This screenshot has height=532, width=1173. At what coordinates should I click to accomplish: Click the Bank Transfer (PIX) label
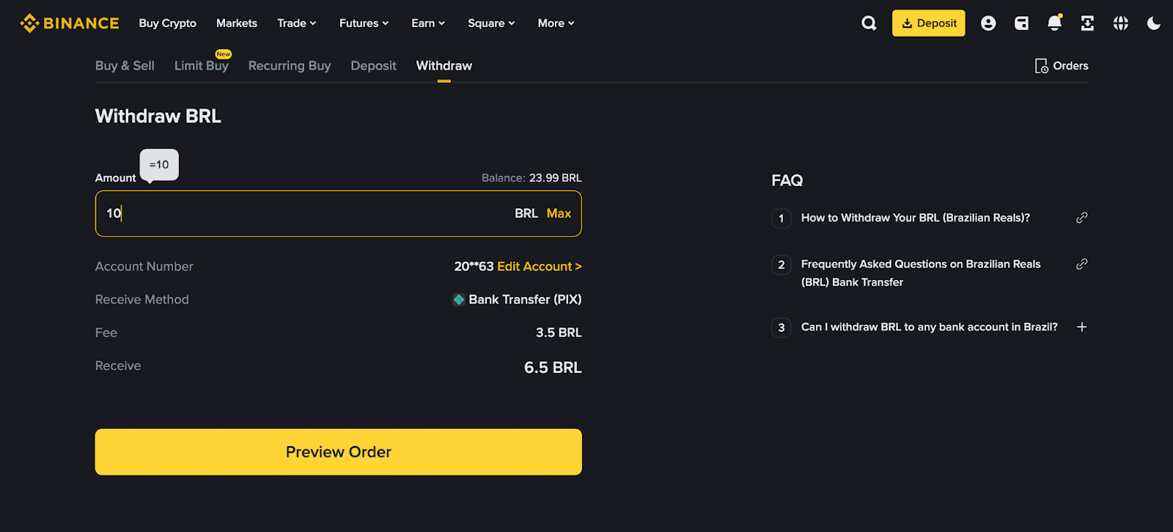(525, 300)
